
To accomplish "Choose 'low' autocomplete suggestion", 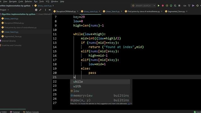I will 100,91.
